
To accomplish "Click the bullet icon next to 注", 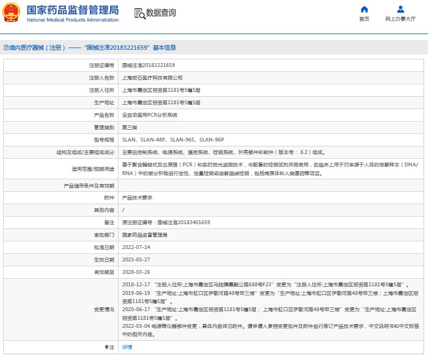I will 106,347.
